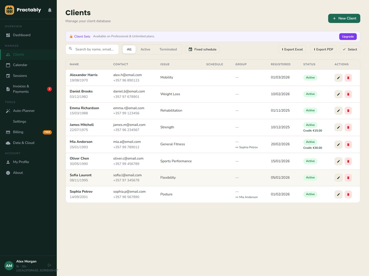This screenshot has height=276, width=369.
Task: Log out using the sidebar exit icon
Action: (x=49, y=265)
